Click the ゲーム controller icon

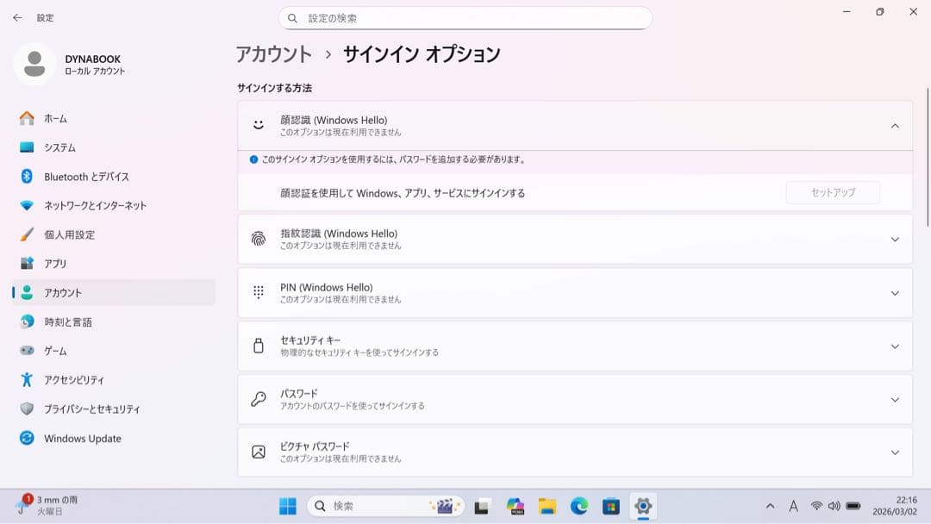(x=27, y=351)
